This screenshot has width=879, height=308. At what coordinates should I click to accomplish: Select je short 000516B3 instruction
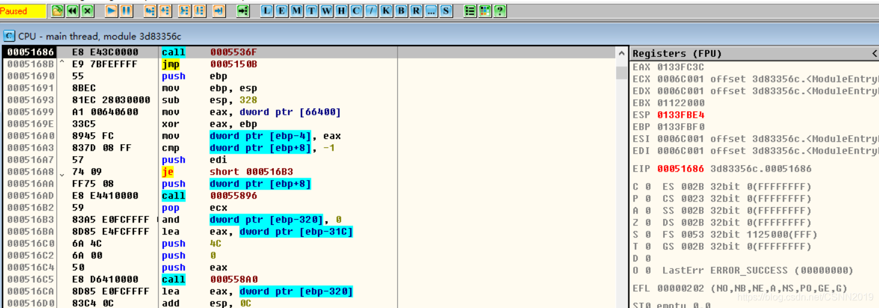(227, 172)
